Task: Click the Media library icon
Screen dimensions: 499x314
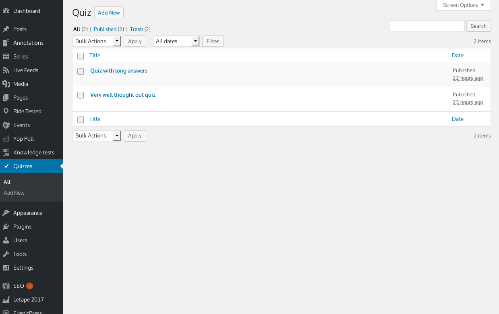Action: [6, 84]
